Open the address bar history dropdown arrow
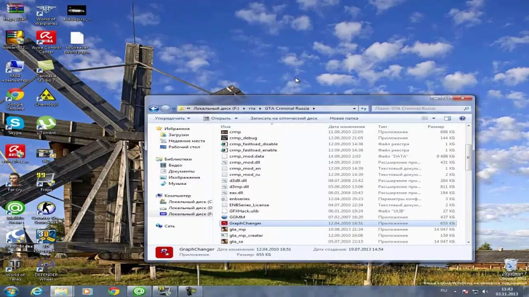Screen dimensions: 529x297 354,108
